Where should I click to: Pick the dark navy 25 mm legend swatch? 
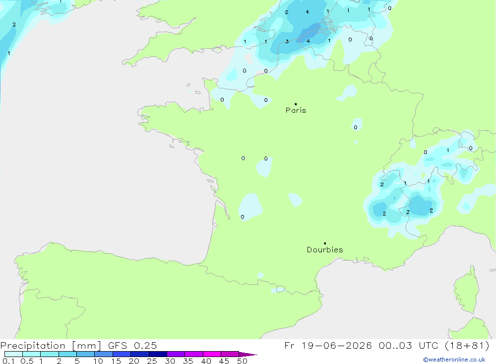pos(158,354)
